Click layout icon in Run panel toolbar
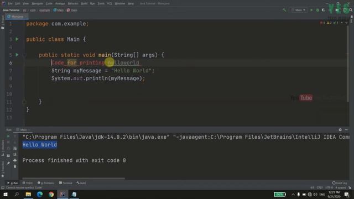Viewport: 354px width, 199px height. pyautogui.click(x=8, y=156)
